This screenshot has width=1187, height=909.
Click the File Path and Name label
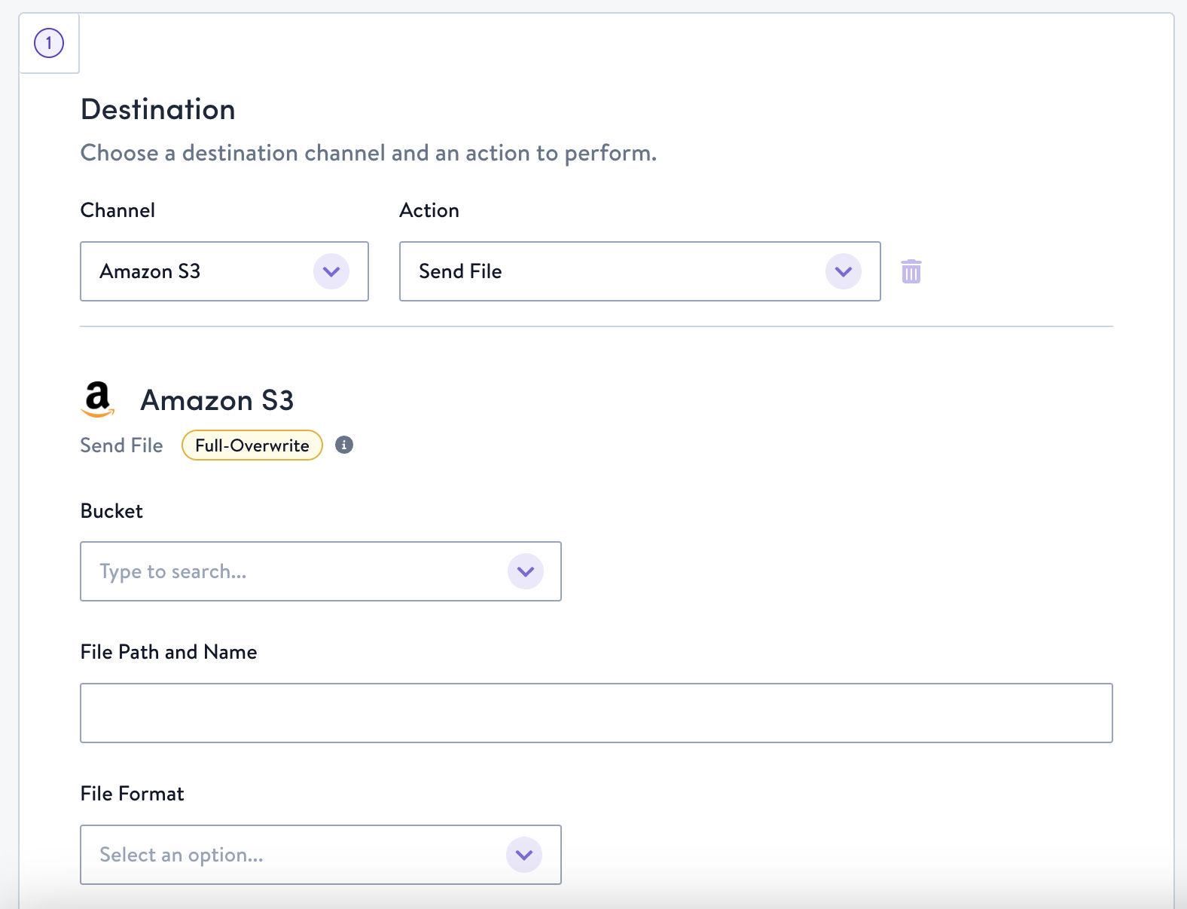tap(169, 652)
